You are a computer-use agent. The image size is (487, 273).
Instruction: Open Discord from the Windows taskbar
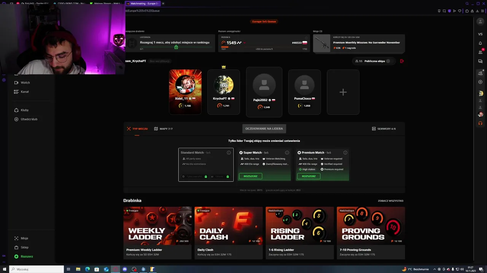[x=124, y=269]
